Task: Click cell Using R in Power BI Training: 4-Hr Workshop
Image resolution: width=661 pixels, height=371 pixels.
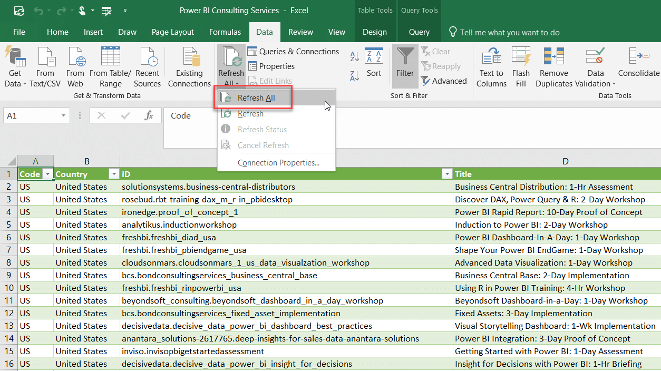Action: [x=557, y=288]
